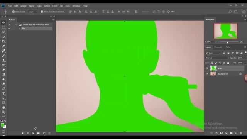Open the Opacity slider dropdown arrow
Viewport: 247px width, 139px height.
tap(245, 58)
